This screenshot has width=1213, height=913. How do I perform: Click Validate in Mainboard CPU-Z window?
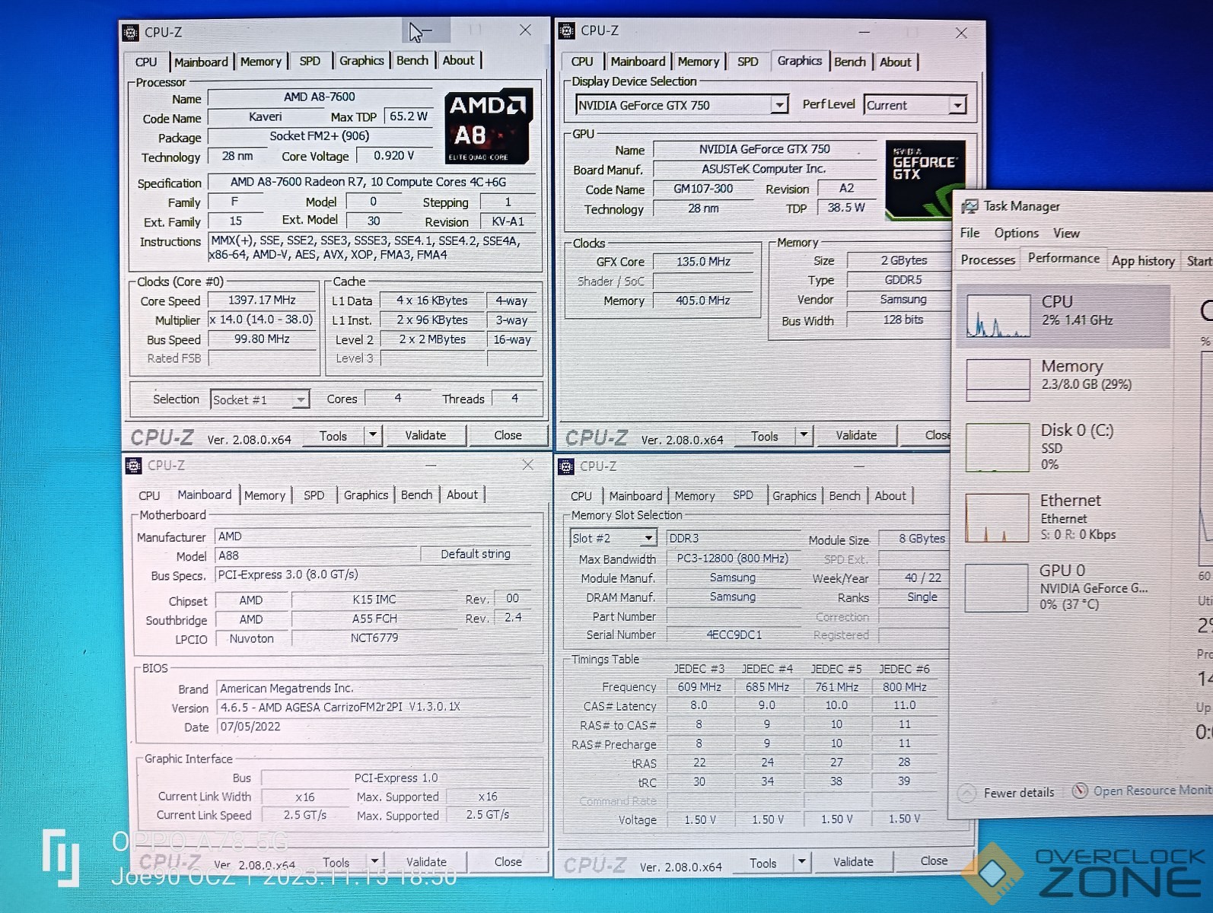pos(426,861)
